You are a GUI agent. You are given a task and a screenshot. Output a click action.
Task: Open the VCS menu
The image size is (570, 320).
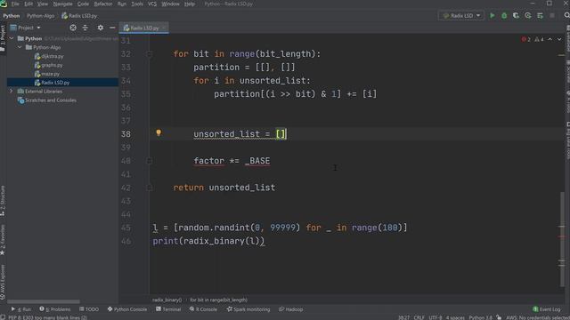(152, 4)
